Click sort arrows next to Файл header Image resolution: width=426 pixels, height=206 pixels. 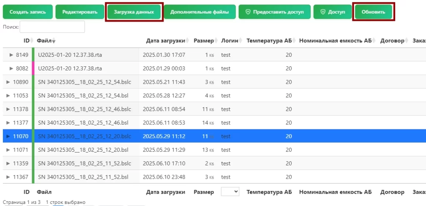pos(54,41)
